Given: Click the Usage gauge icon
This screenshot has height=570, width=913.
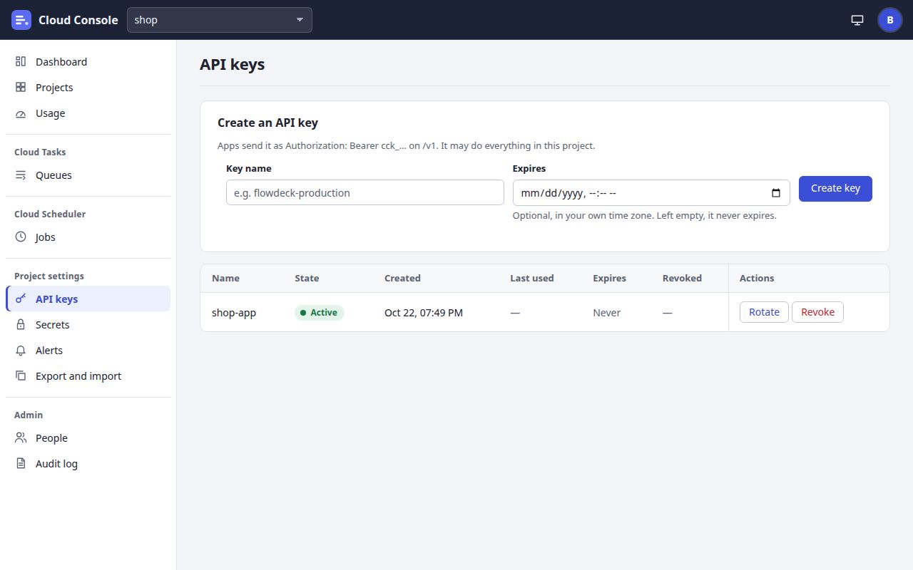Looking at the screenshot, I should point(21,113).
